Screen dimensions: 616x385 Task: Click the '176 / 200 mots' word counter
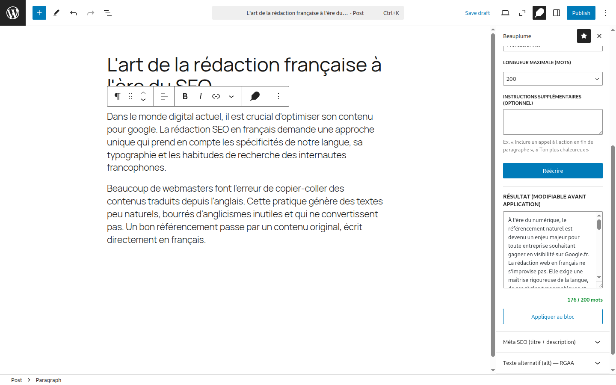click(585, 300)
